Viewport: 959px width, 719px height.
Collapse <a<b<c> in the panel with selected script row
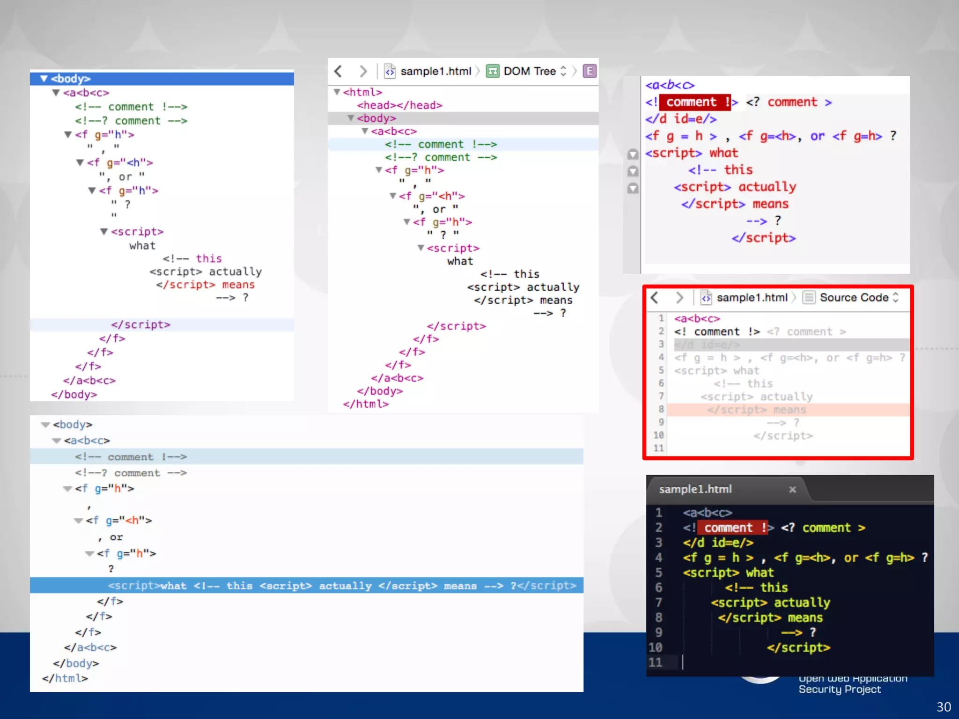click(56, 440)
